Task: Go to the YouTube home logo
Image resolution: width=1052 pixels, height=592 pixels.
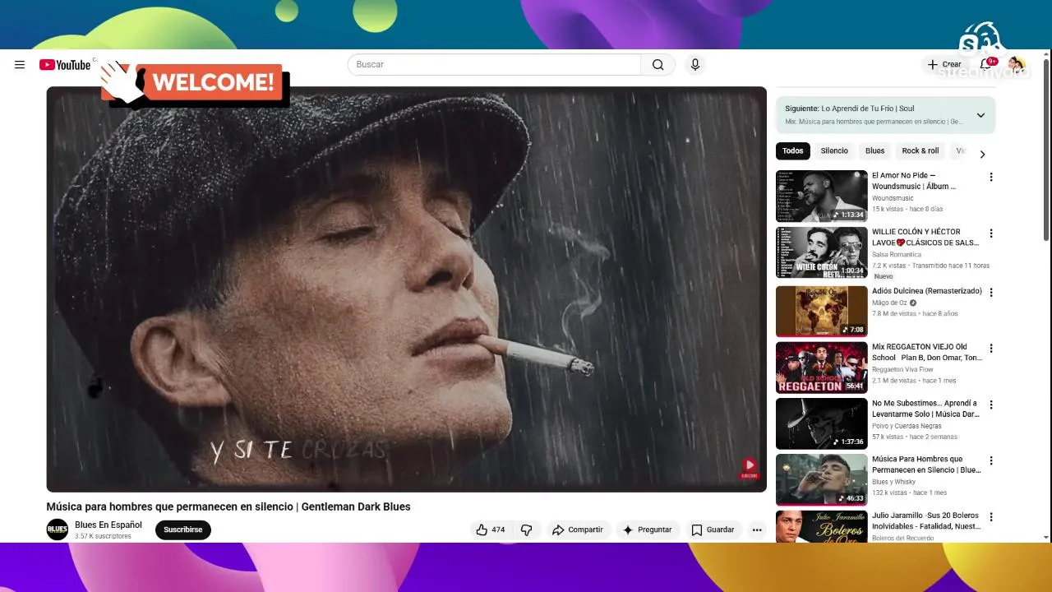Action: [65, 65]
